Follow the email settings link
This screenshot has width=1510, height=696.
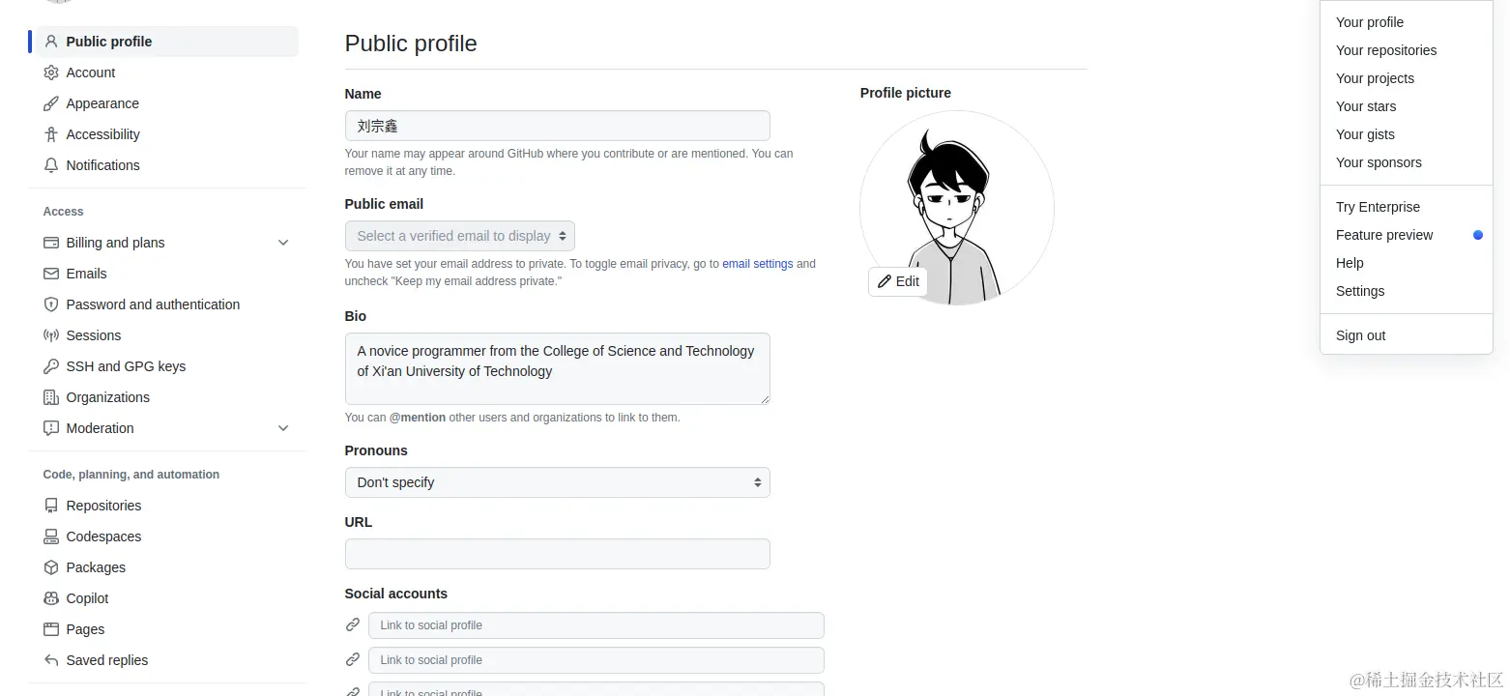pyautogui.click(x=757, y=264)
